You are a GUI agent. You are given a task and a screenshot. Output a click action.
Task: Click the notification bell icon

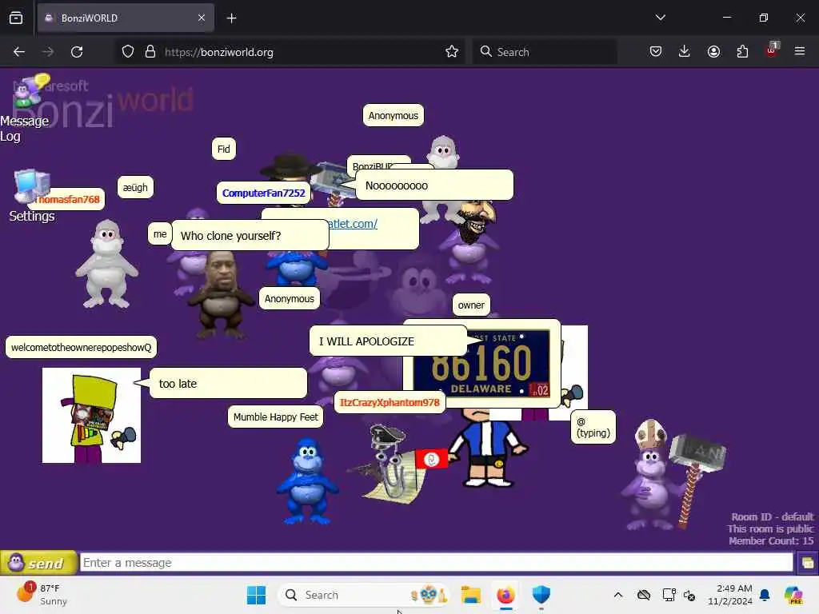[x=765, y=595]
